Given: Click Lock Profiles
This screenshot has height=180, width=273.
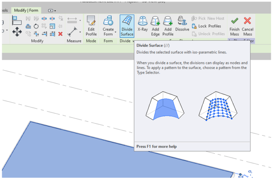Looking at the screenshot, I should pos(207,26).
